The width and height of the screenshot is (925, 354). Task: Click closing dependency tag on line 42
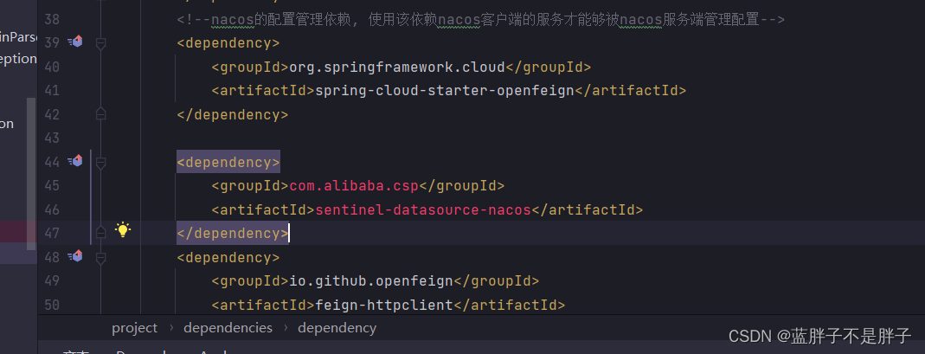point(233,114)
